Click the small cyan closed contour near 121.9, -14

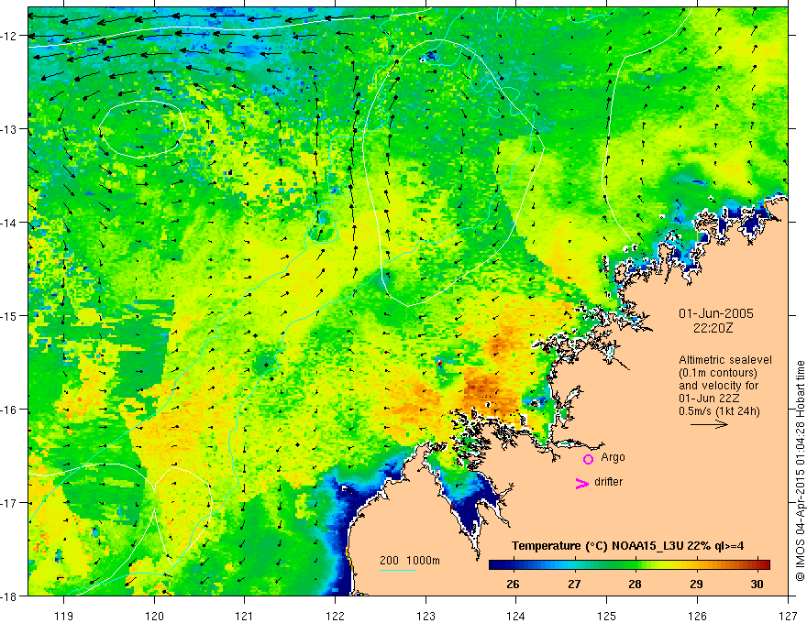323,226
